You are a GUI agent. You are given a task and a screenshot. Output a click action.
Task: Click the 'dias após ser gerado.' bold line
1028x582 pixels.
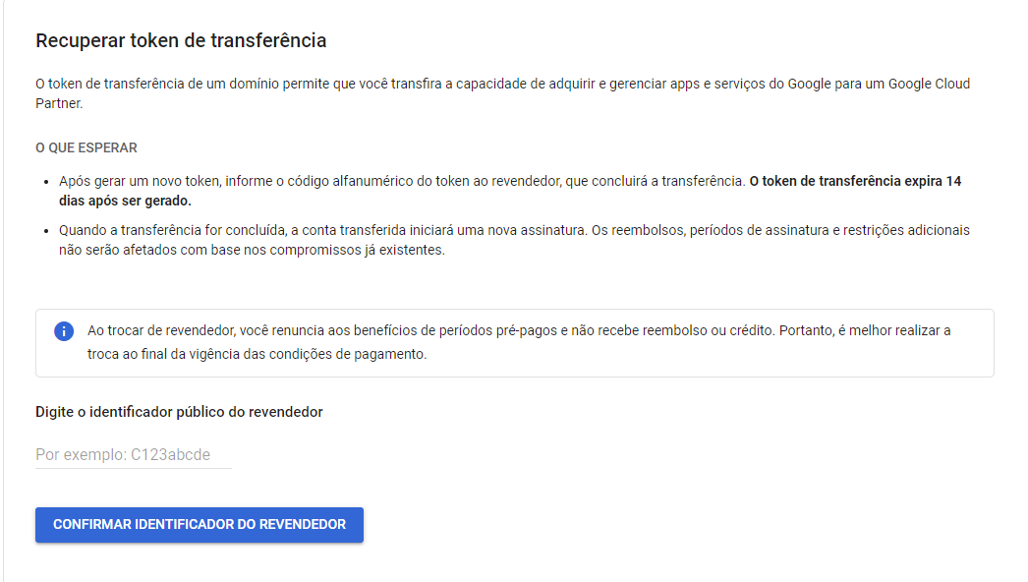pyautogui.click(x=125, y=201)
